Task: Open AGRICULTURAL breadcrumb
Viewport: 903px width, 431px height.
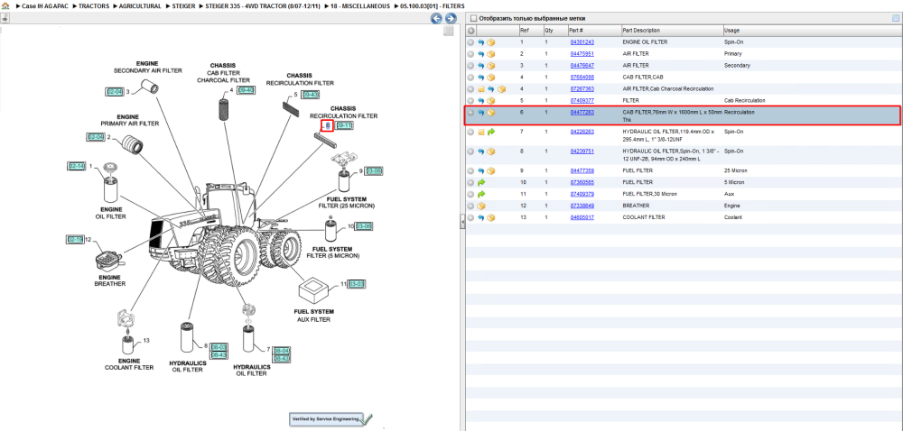Action: (x=140, y=5)
